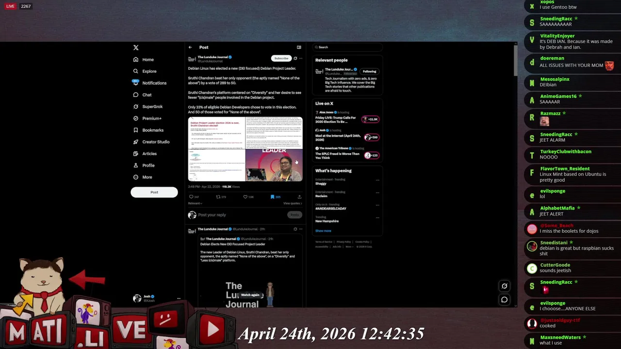Open 'The SPLC Fraud Is Worse' broadcast

337,156
